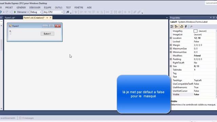This screenshot has width=217, height=122.
Task: Close the Propriétés panel with its X
Action: (216, 18)
